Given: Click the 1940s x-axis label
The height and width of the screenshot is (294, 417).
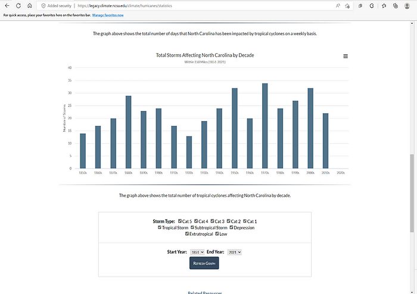Looking at the screenshot, I should point(219,173).
